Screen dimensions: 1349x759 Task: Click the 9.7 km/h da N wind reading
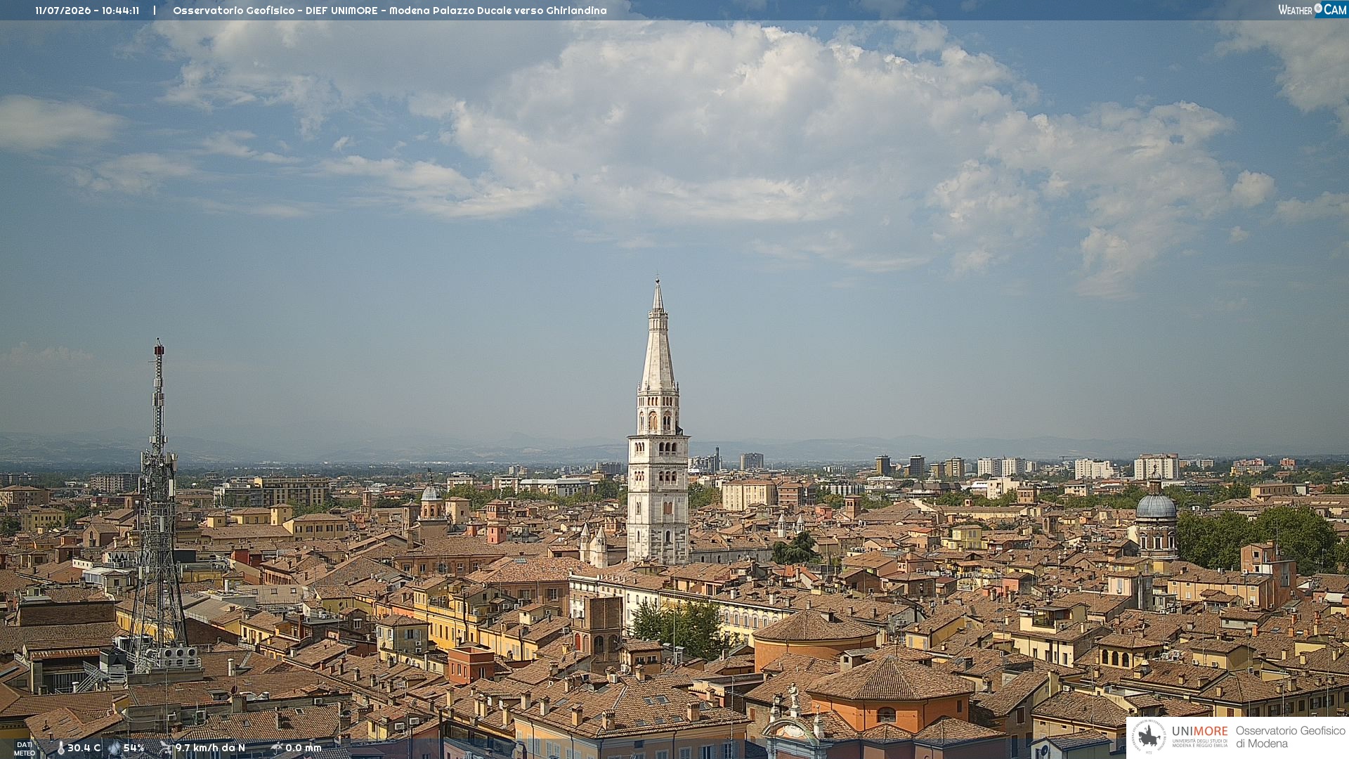(x=210, y=748)
